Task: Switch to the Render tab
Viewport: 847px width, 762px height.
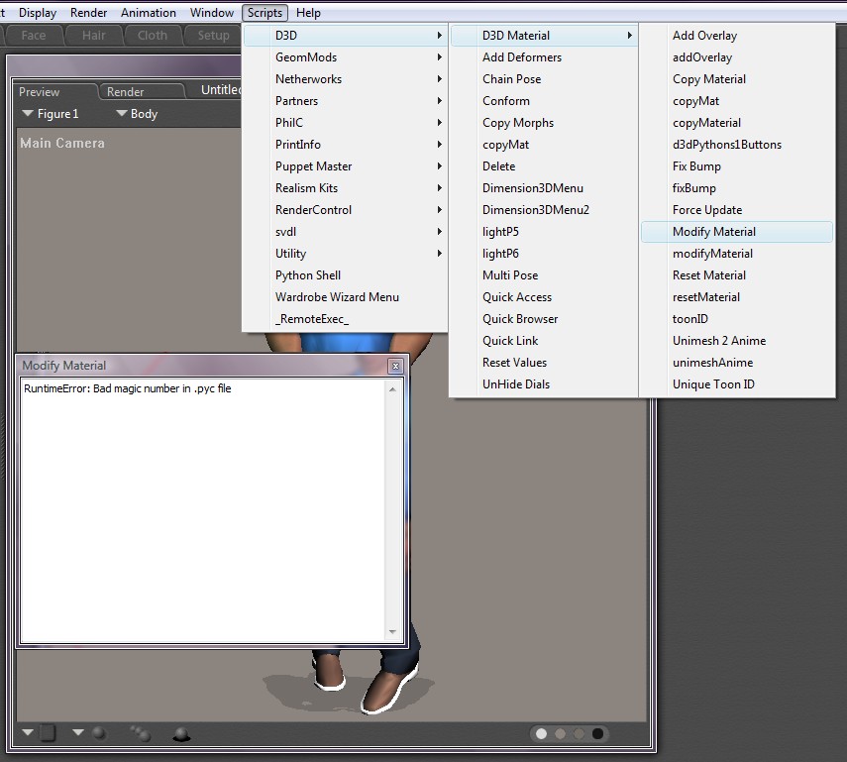Action: click(126, 92)
